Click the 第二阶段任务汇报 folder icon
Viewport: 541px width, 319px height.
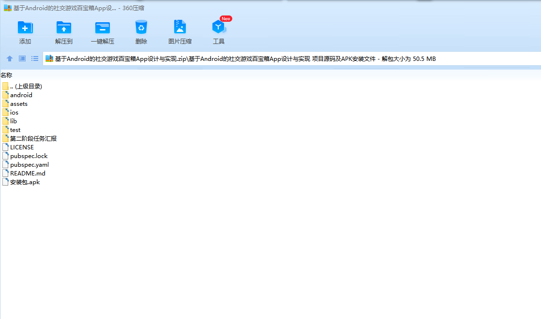pos(5,138)
